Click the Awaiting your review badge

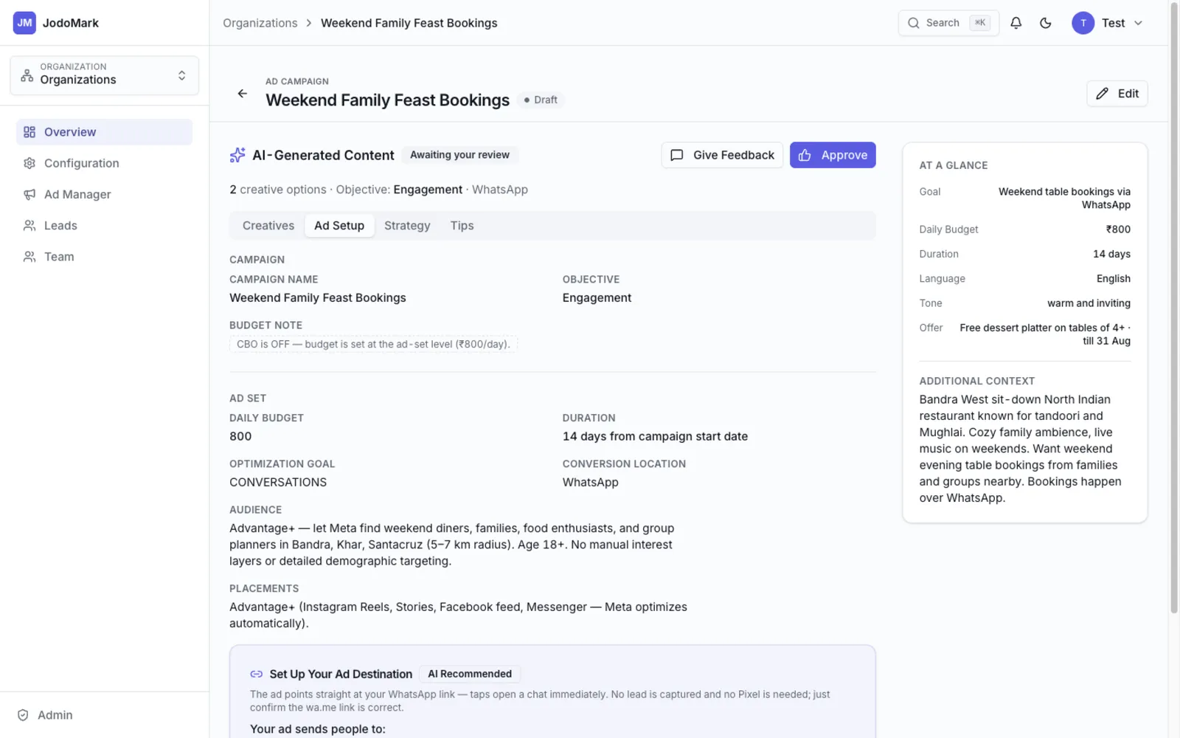[x=459, y=155]
